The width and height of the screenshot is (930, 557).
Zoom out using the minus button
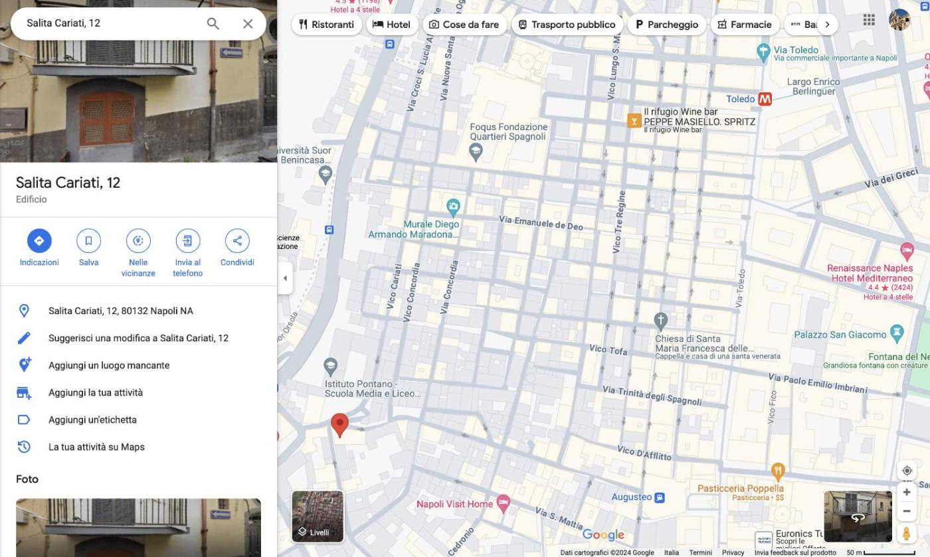[907, 511]
